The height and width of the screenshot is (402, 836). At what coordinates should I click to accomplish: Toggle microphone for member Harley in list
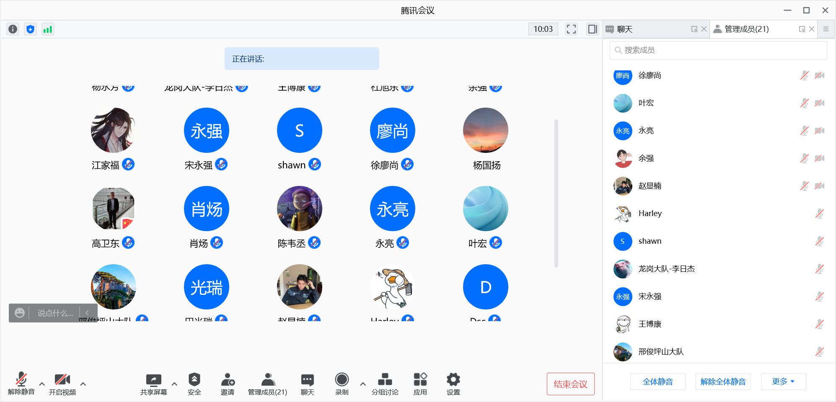coord(819,214)
